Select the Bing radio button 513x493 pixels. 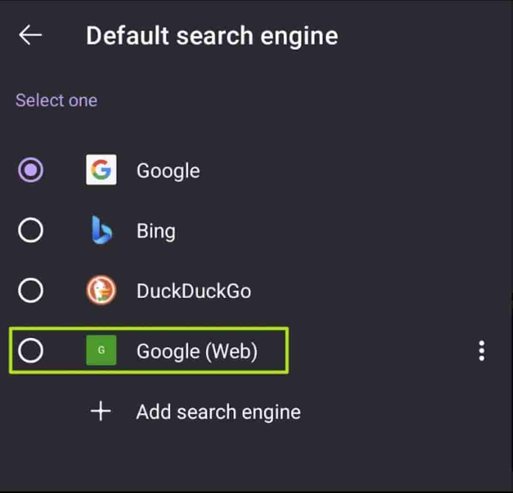[31, 231]
